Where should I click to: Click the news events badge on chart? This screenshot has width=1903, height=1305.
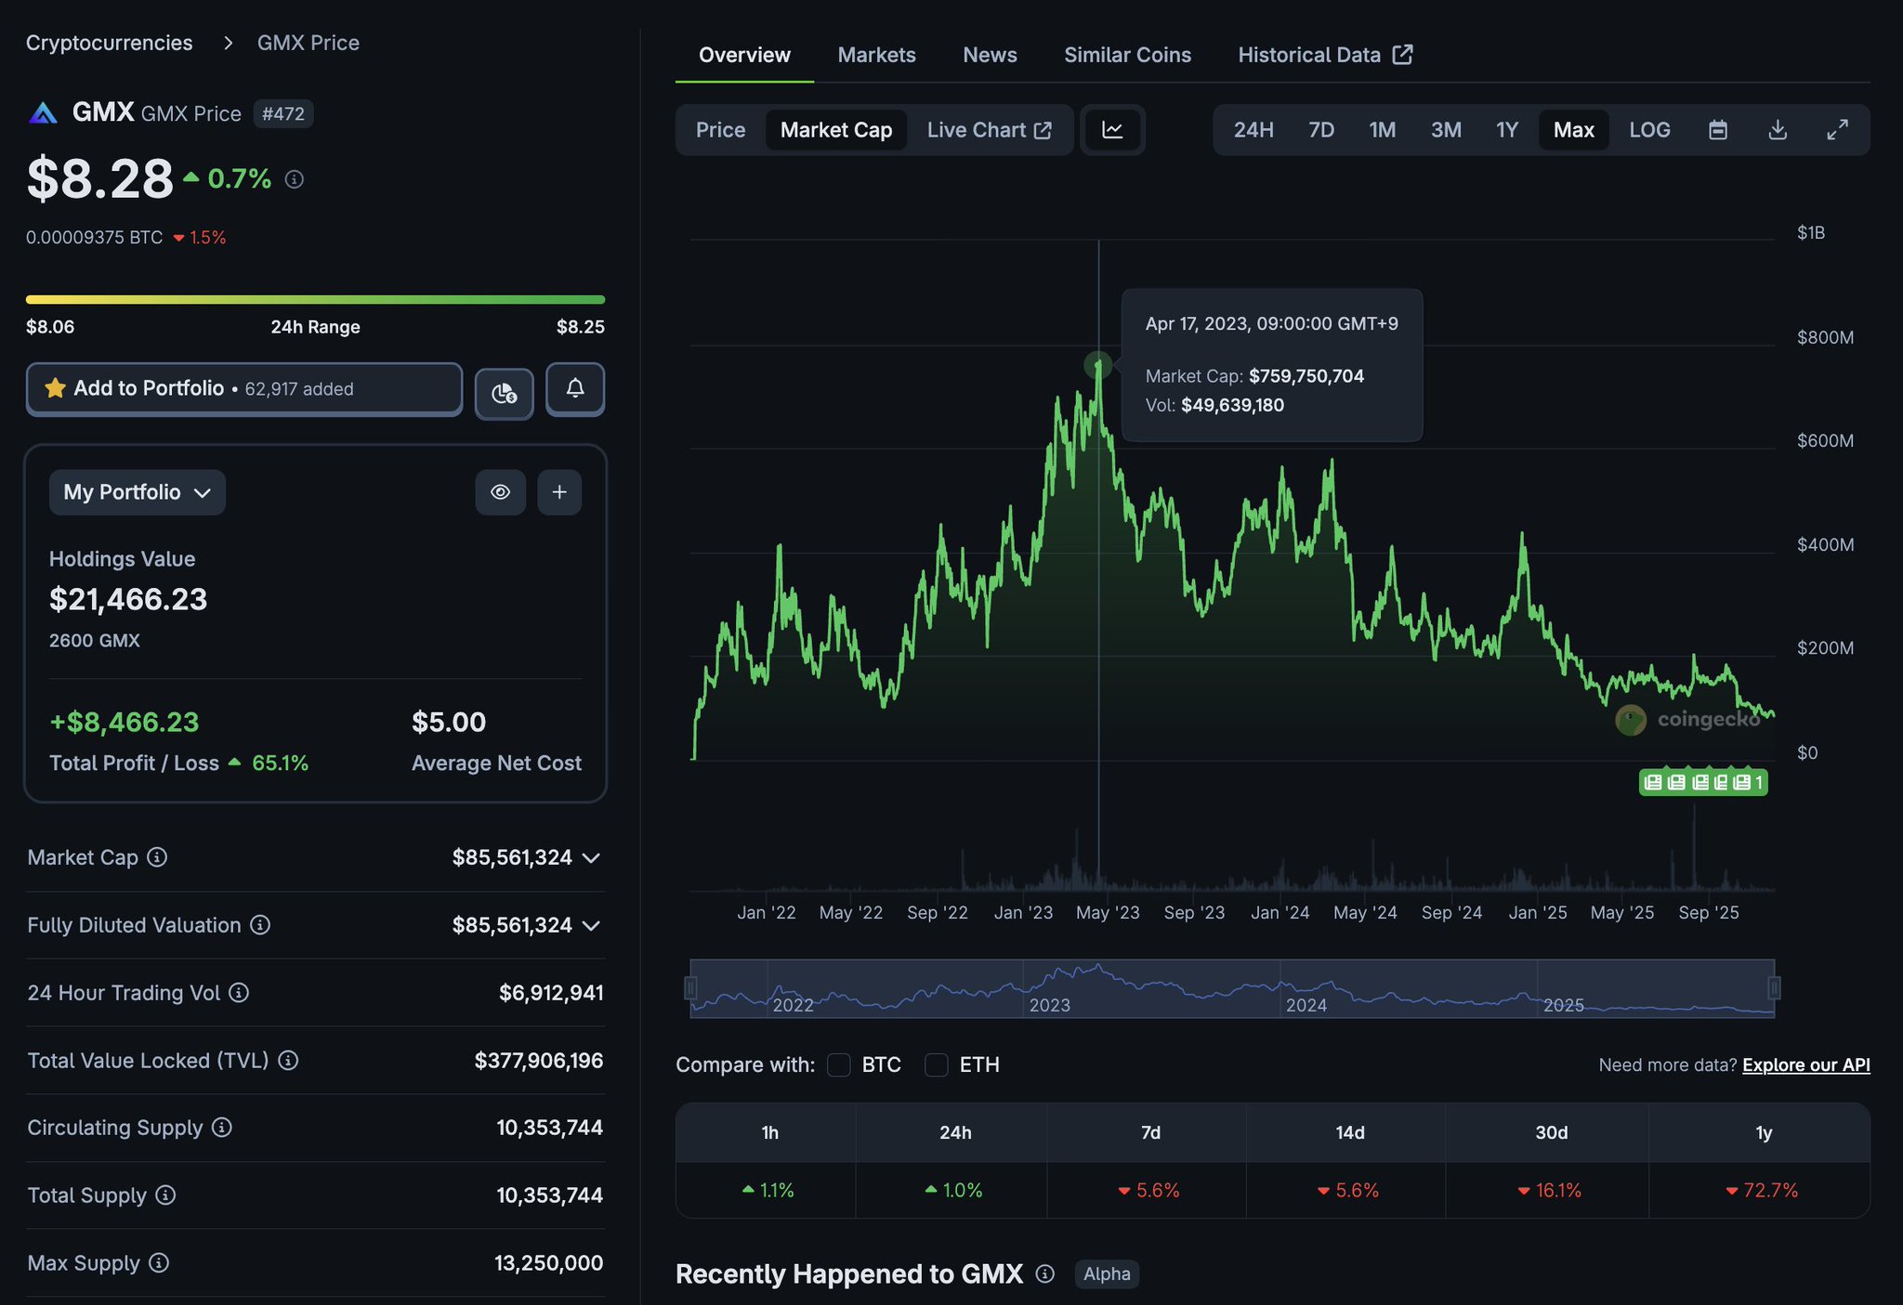click(1702, 782)
